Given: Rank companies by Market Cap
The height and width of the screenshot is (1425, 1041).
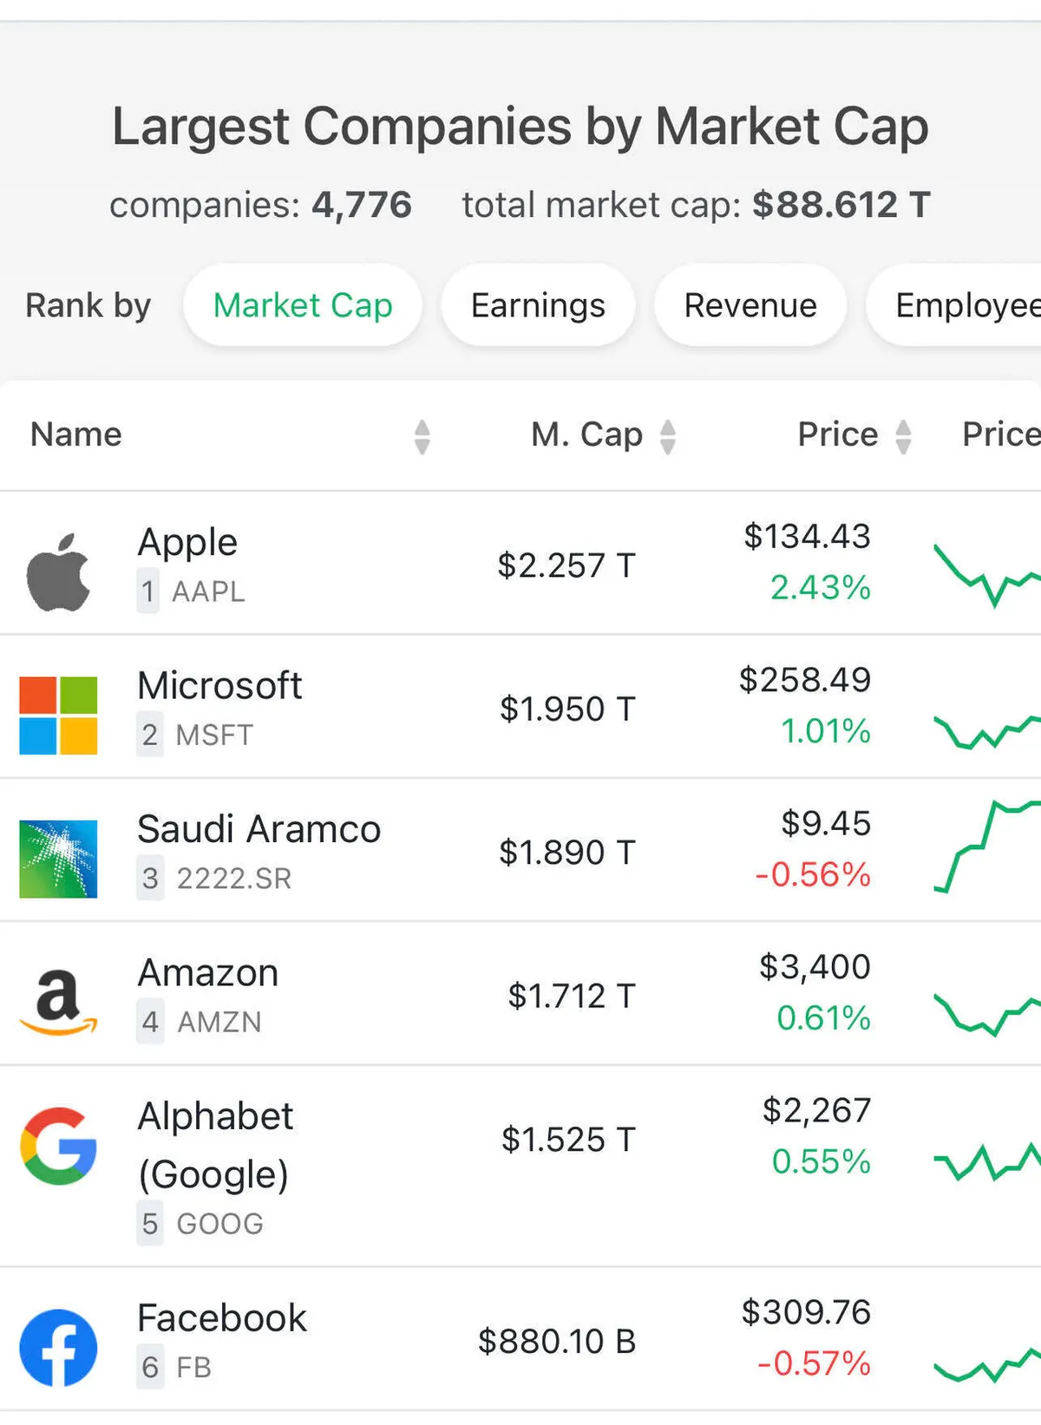Looking at the screenshot, I should tap(303, 305).
